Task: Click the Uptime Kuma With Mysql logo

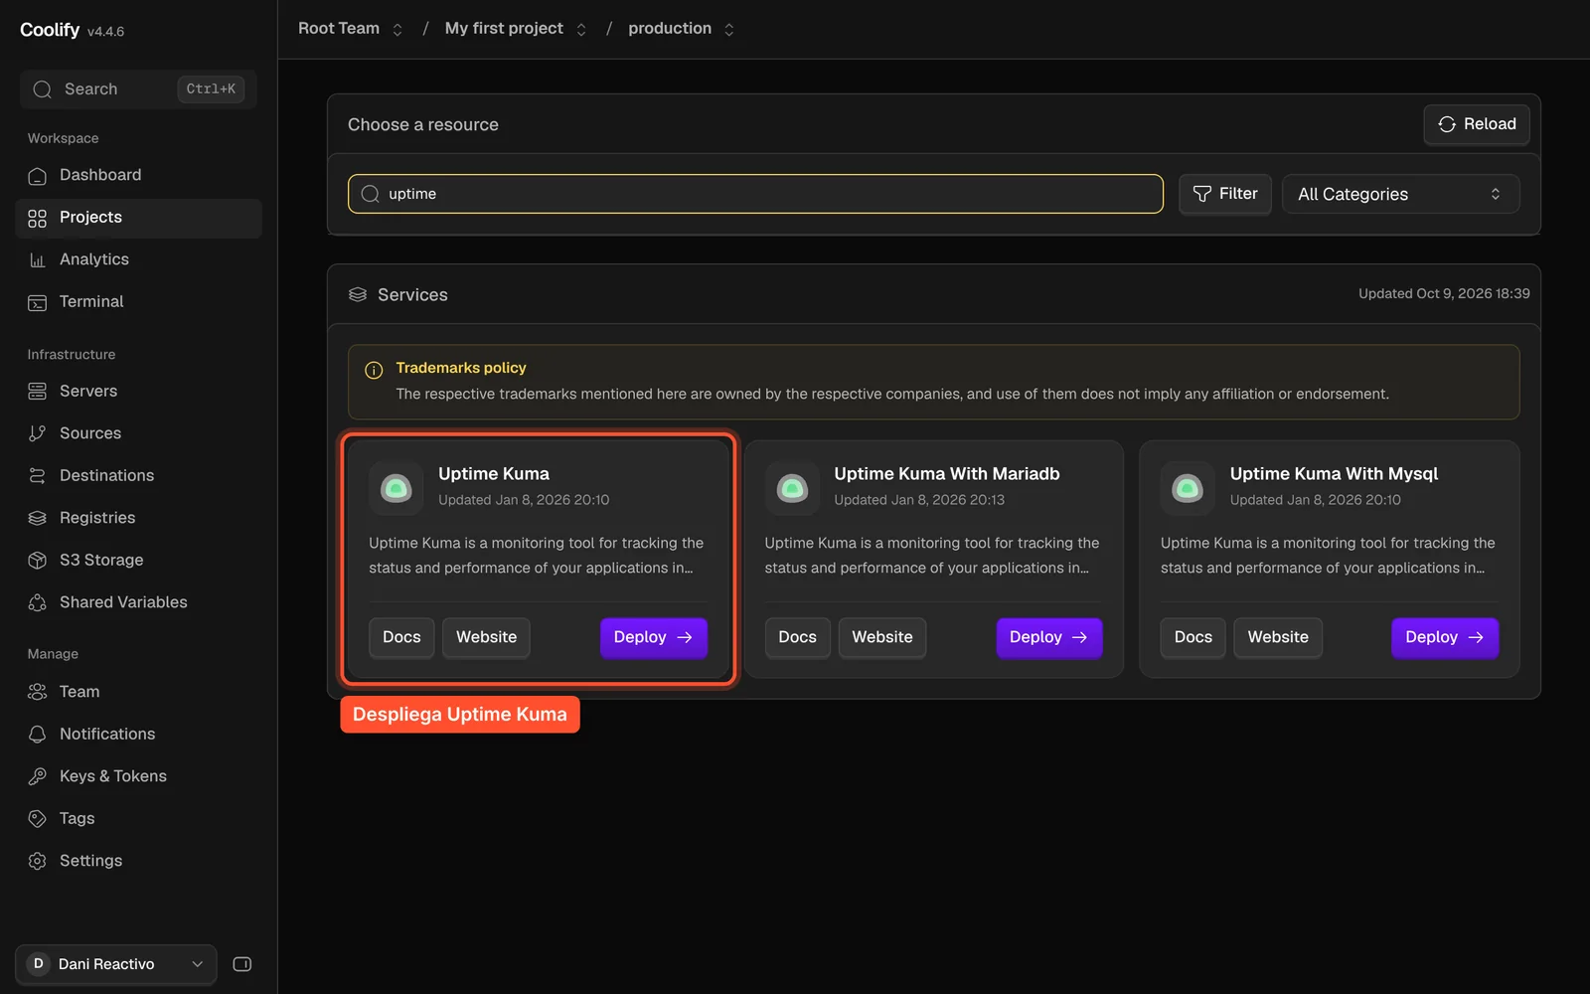Action: (x=1188, y=488)
